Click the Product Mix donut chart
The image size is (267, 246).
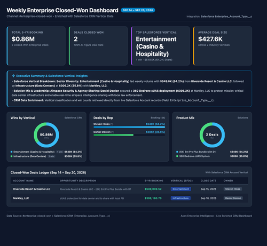pyautogui.click(x=212, y=135)
